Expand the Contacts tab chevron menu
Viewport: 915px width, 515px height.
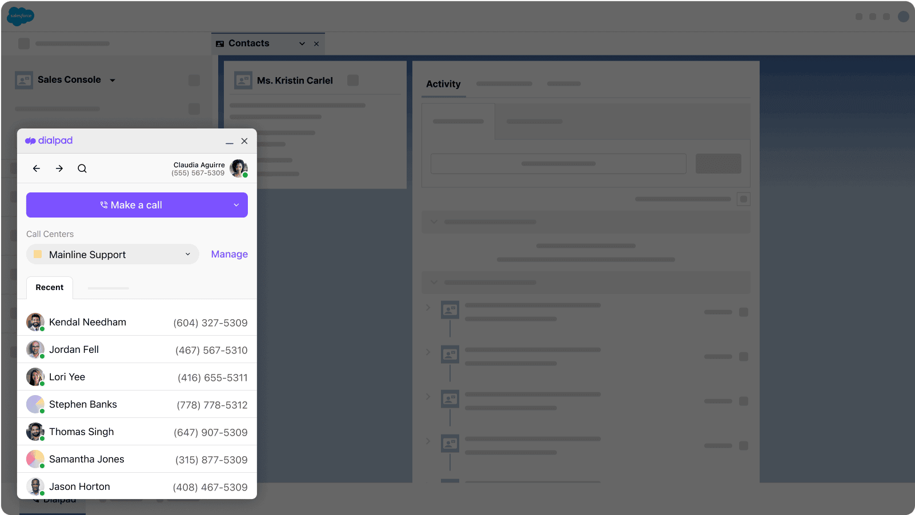point(302,43)
